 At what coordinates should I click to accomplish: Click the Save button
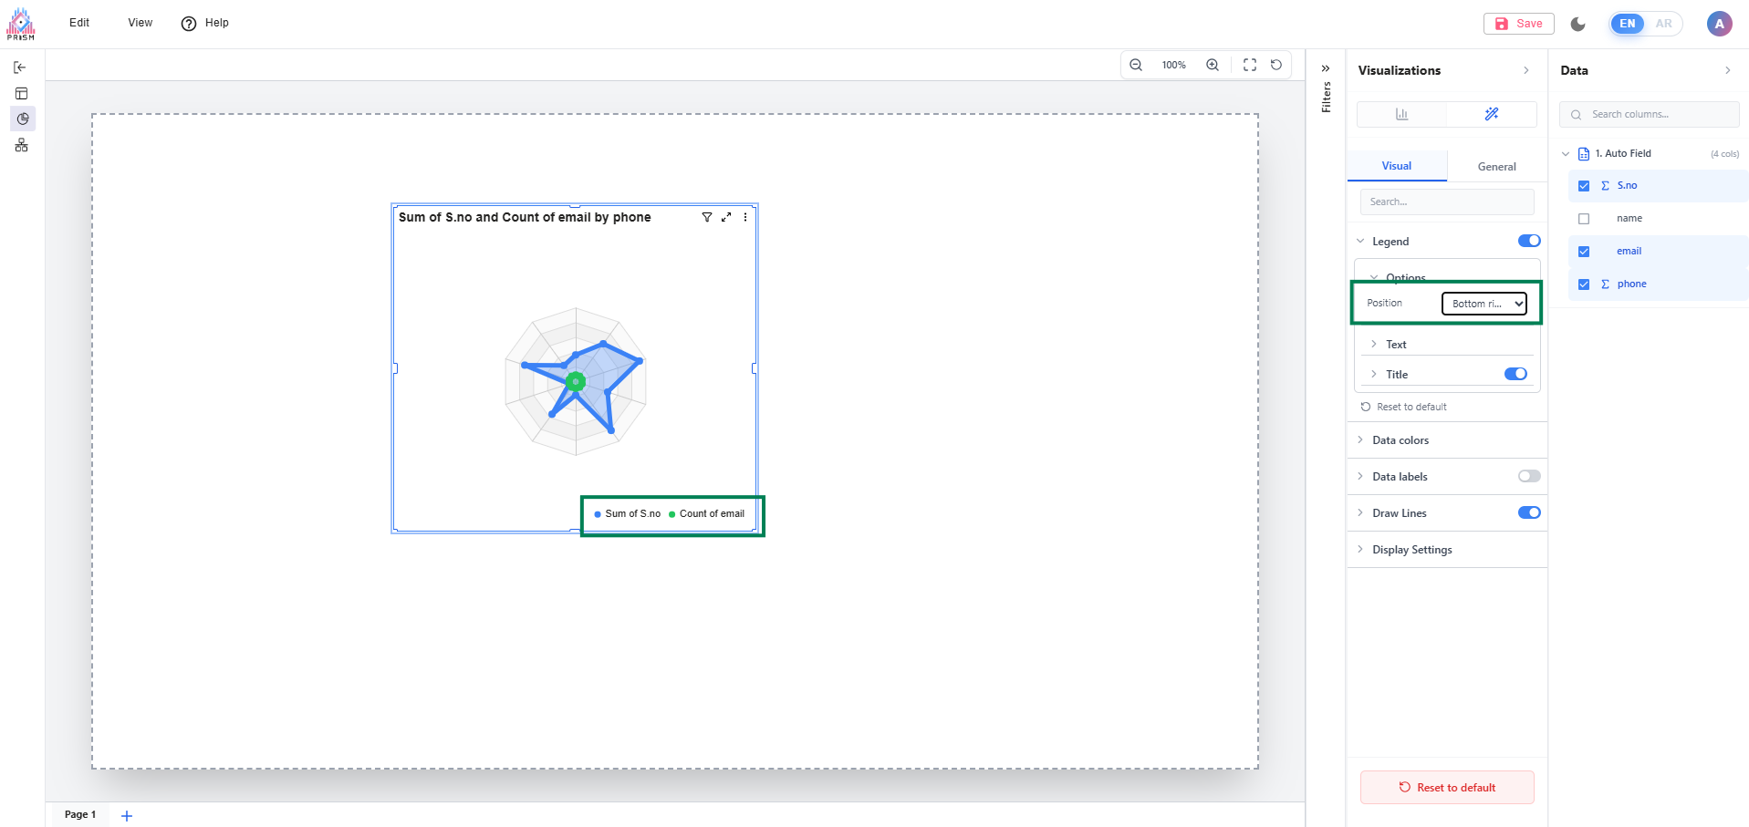click(x=1519, y=24)
